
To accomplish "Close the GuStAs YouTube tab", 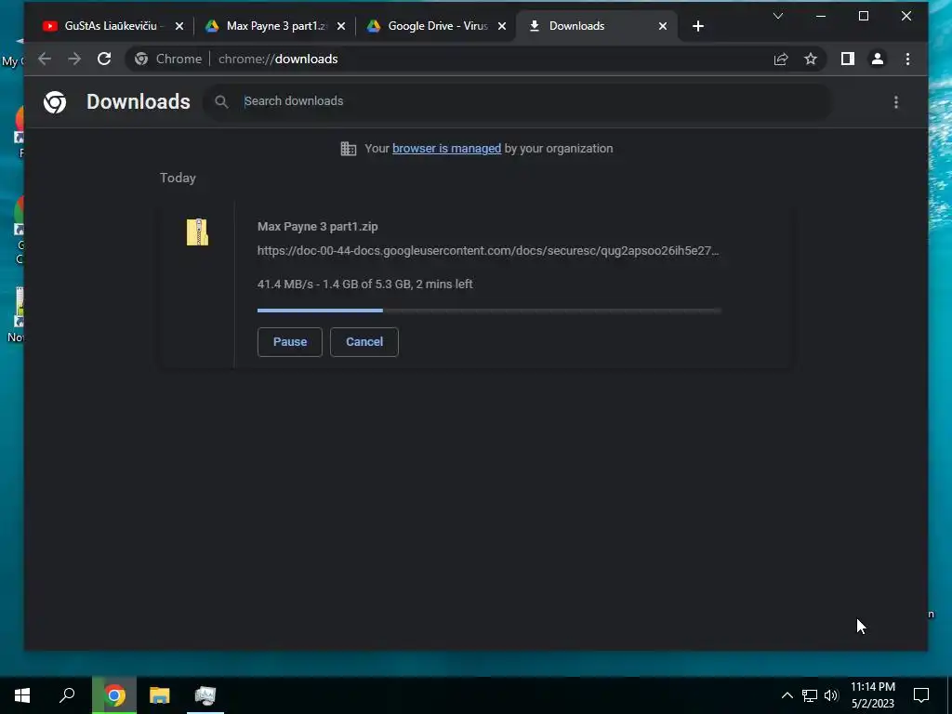I will [x=179, y=26].
